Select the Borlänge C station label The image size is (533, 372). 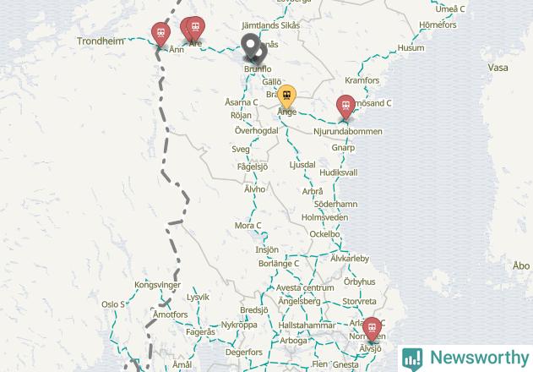pyautogui.click(x=279, y=264)
